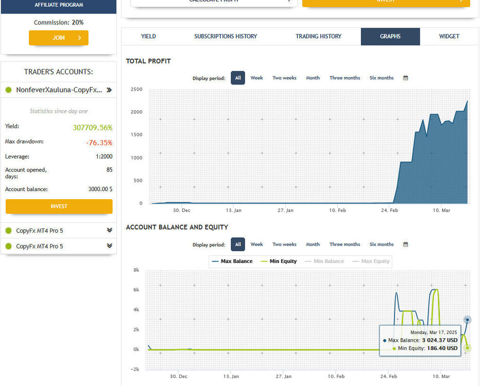The width and height of the screenshot is (482, 386).
Task: Click green status dot beside NonfeverXauluna account
Action: click(x=9, y=90)
